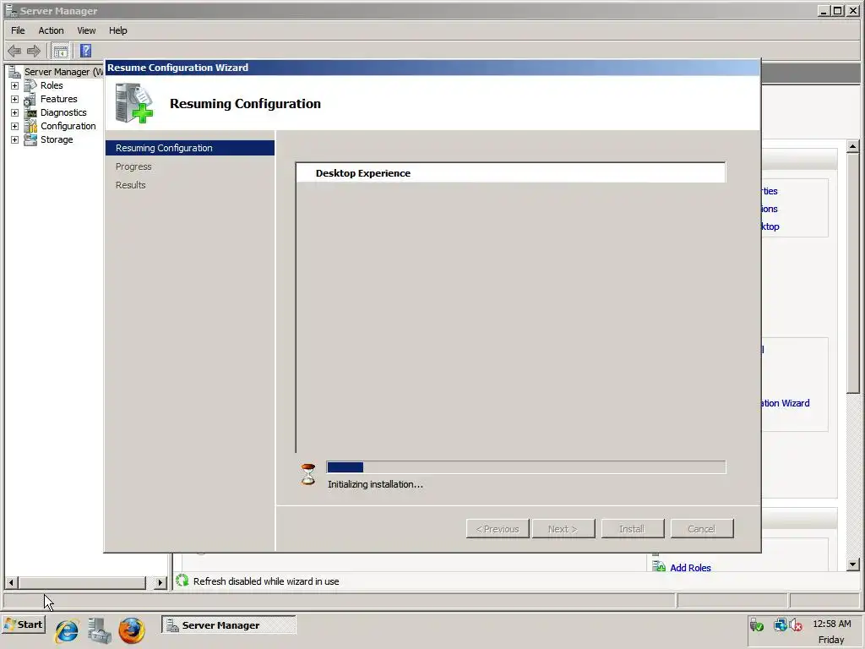Click the Forward arrow in the toolbar
Viewport: 865px width, 649px height.
tap(34, 52)
